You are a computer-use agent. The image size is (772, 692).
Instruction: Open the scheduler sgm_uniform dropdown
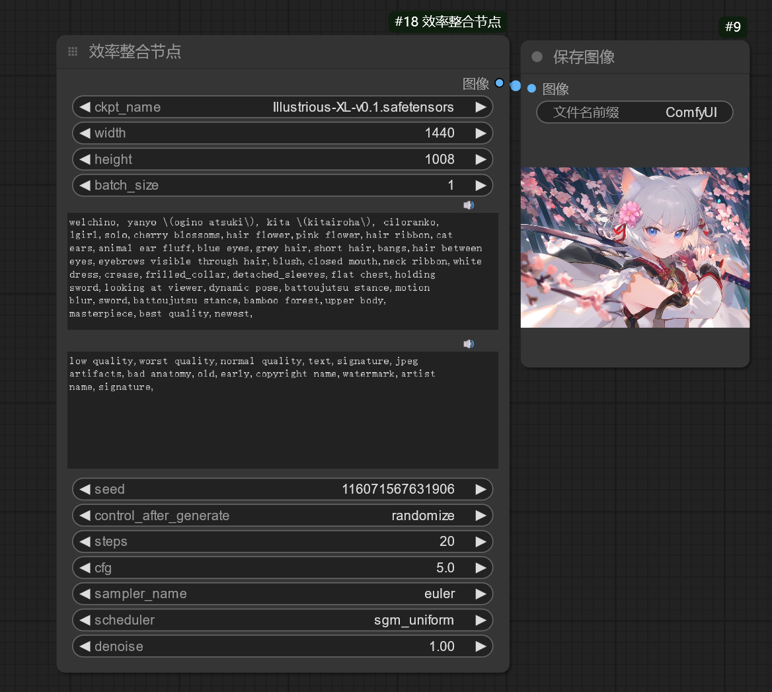(283, 620)
